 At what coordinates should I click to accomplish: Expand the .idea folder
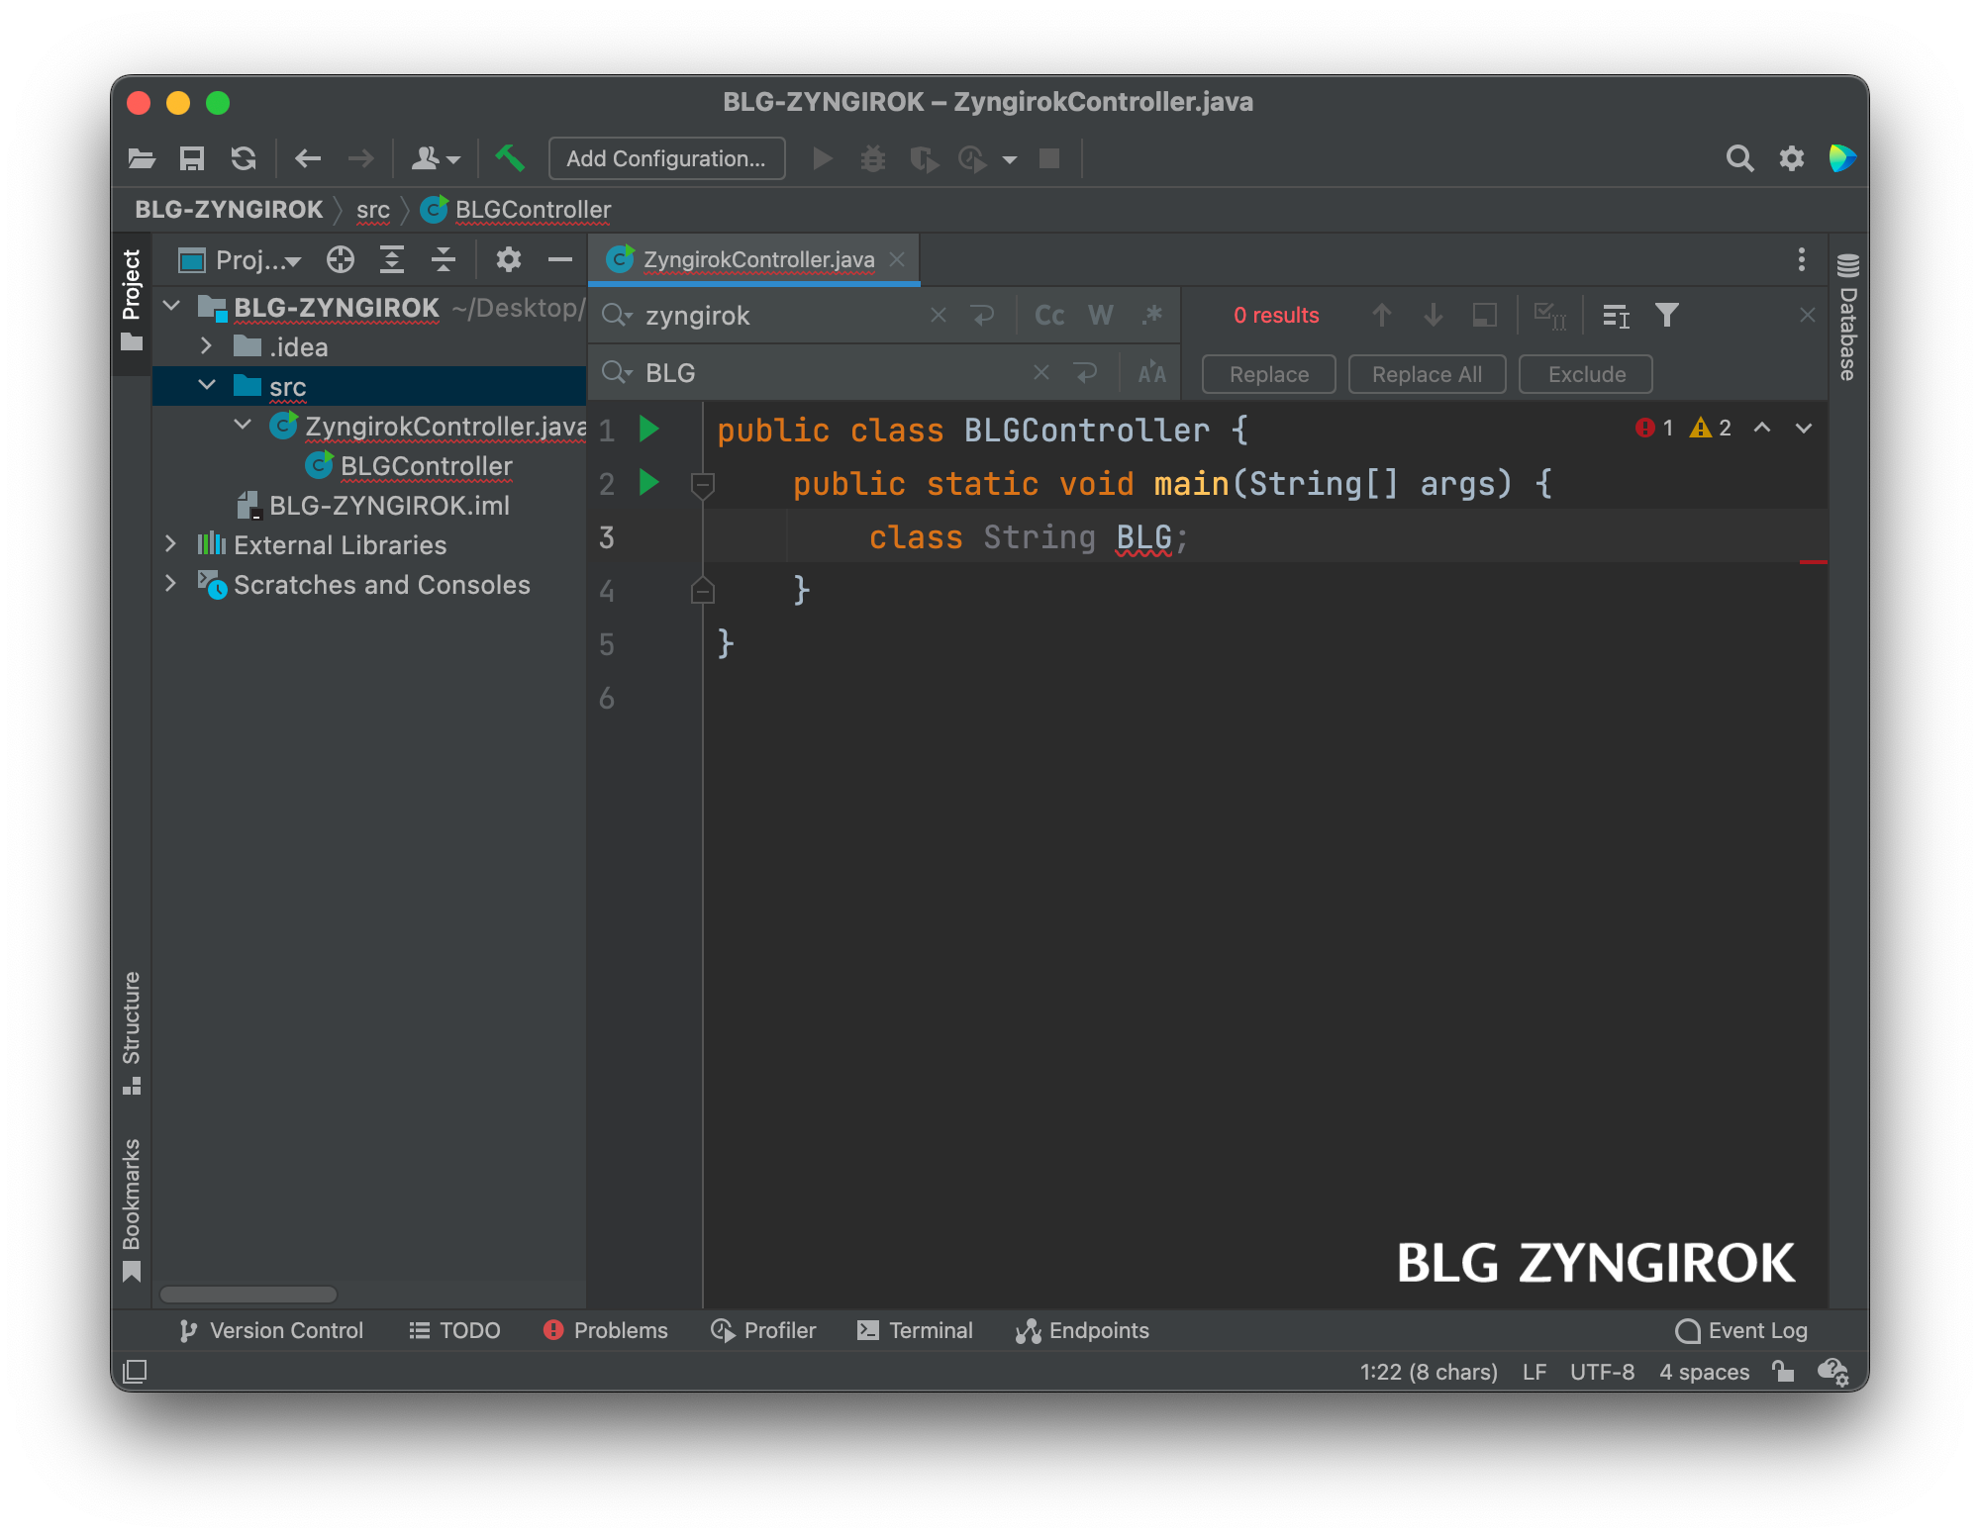206,346
